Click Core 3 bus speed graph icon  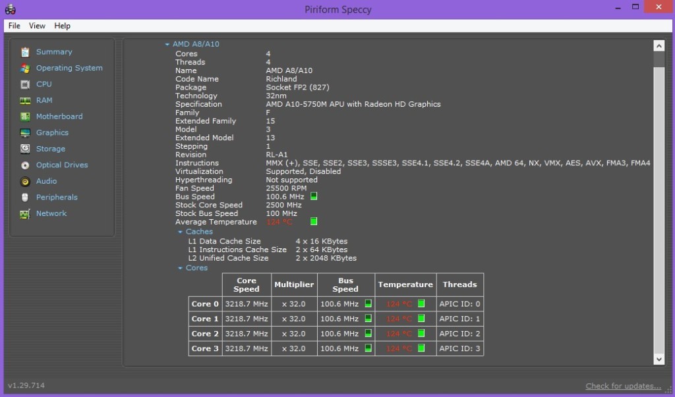tap(368, 348)
